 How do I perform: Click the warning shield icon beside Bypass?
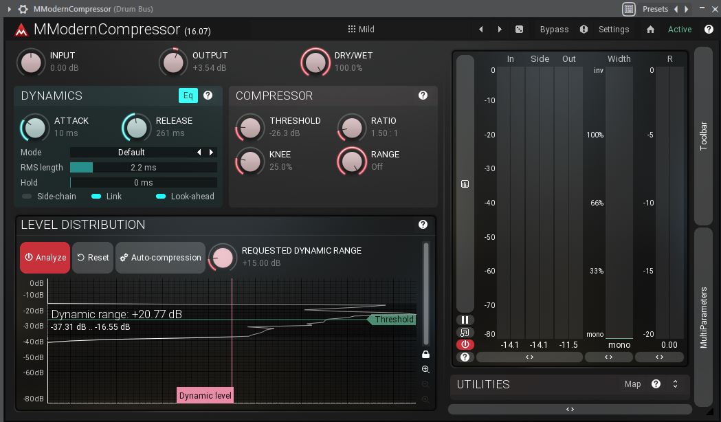point(584,29)
